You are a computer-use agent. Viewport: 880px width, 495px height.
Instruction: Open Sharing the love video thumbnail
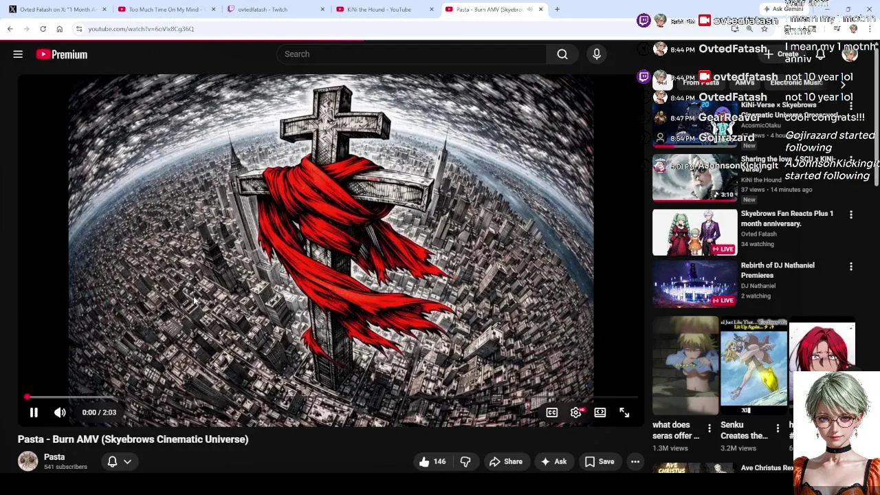tap(694, 177)
